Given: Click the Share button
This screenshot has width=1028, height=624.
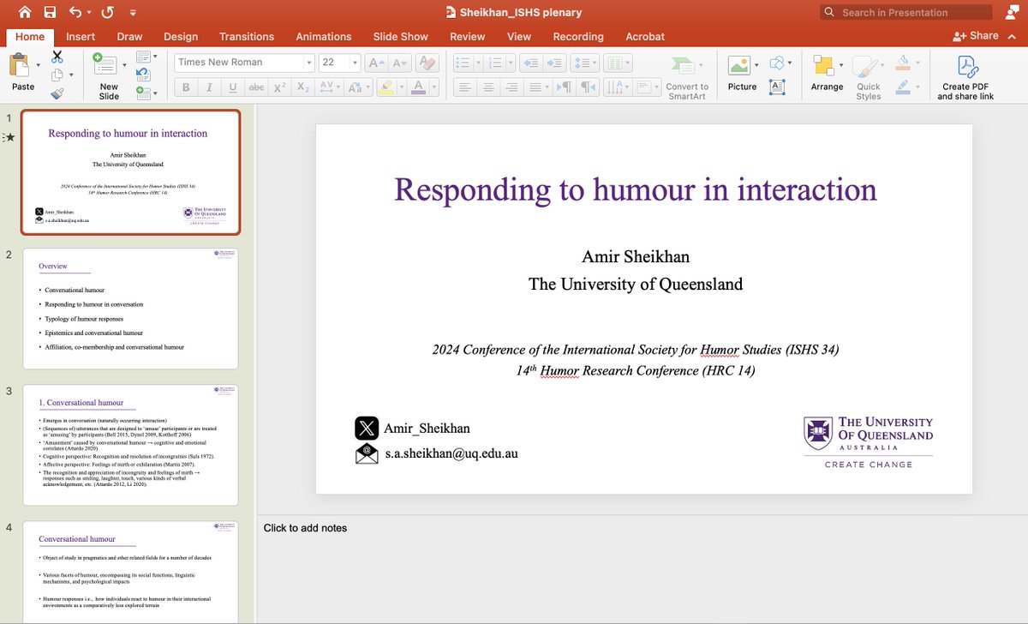Looking at the screenshot, I should coord(976,34).
